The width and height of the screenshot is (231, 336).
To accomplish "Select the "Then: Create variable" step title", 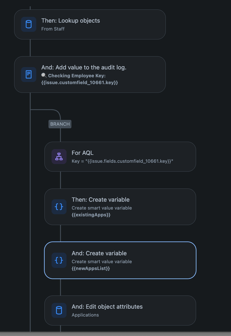I will [x=100, y=199].
